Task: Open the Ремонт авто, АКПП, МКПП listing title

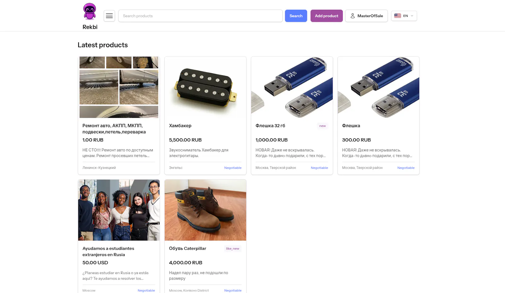Action: coord(114,129)
